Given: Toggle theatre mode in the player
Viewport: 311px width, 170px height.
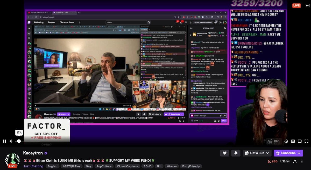Looking at the screenshot, I should tap(300, 141).
